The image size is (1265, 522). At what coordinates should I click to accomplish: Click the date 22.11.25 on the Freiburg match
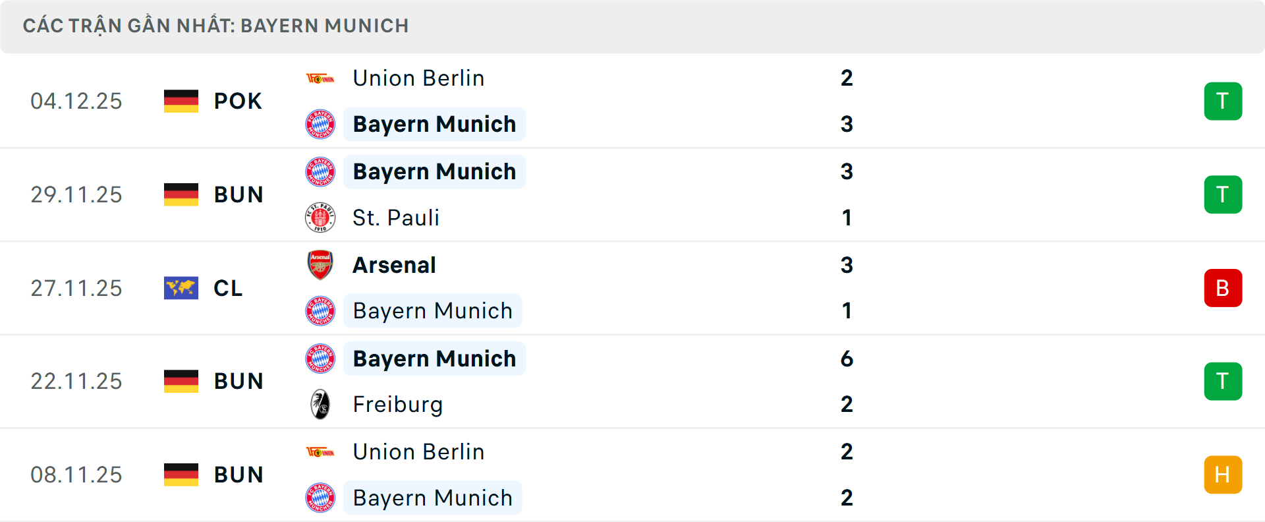pos(76,381)
